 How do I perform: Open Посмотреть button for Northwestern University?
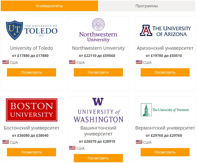click(x=98, y=72)
